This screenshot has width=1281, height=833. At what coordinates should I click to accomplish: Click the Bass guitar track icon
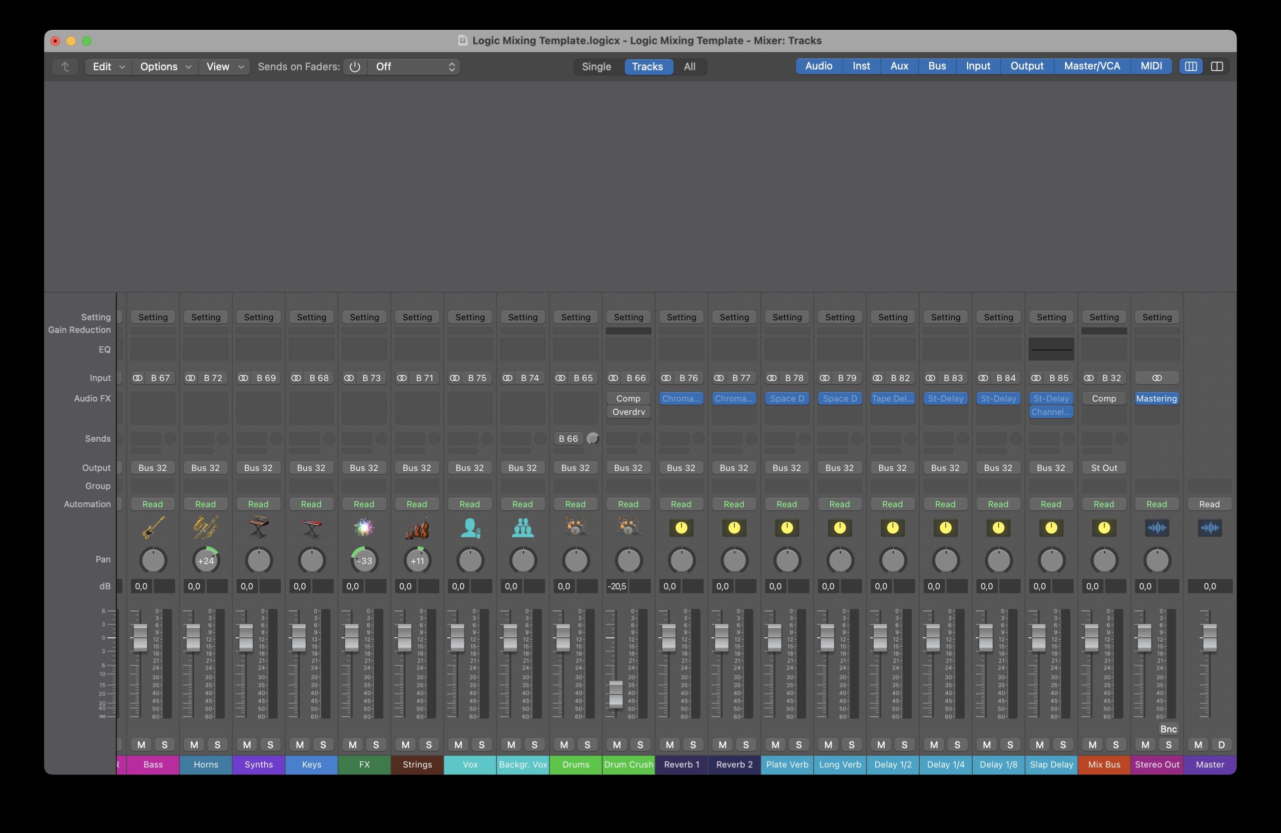click(153, 527)
